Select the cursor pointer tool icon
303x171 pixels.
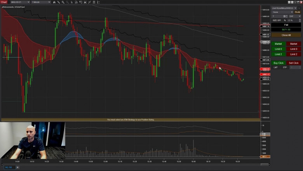[x=72, y=2]
